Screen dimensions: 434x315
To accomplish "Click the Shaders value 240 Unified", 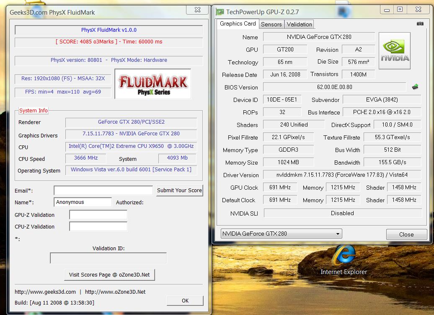I will click(294, 125).
